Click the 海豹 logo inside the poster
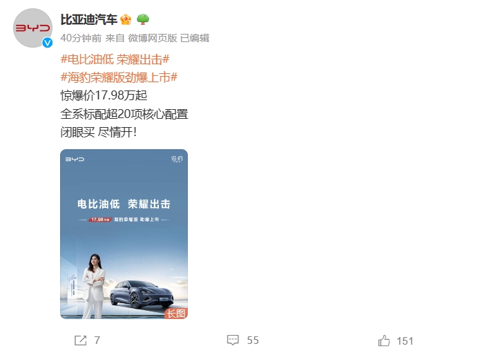 pos(177,159)
